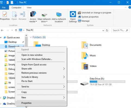The width and height of the screenshot is (131, 108).
Task: Choose Copy in the context menu
Action: (x=41, y=92)
